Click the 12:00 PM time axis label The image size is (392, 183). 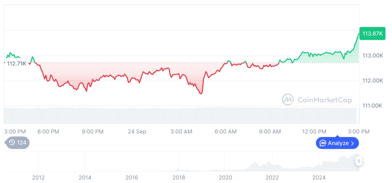[315, 131]
